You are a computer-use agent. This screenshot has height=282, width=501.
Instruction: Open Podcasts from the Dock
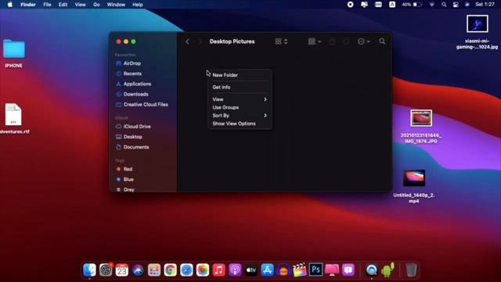[x=235, y=270]
